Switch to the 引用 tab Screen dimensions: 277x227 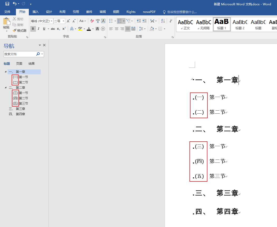click(76, 12)
